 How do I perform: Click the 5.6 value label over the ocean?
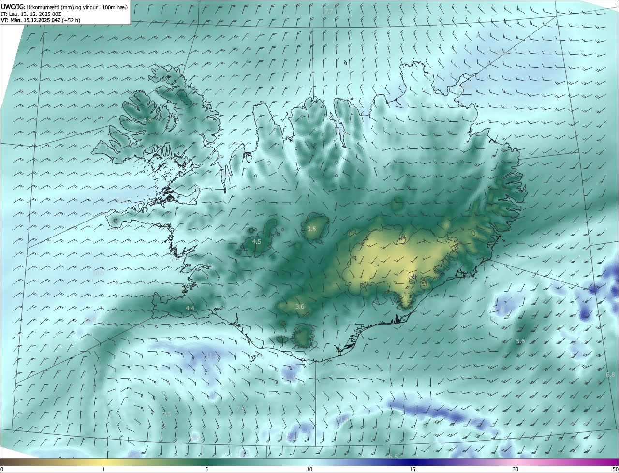(x=520, y=341)
